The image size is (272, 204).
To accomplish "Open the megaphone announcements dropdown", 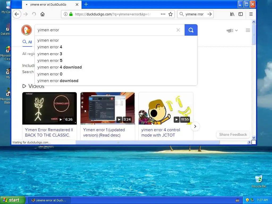I will click(x=232, y=31).
